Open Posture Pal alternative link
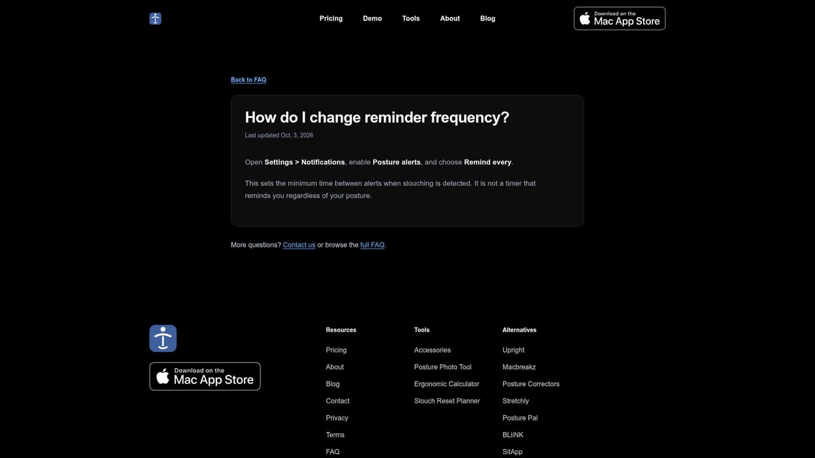815x458 pixels. click(x=520, y=418)
